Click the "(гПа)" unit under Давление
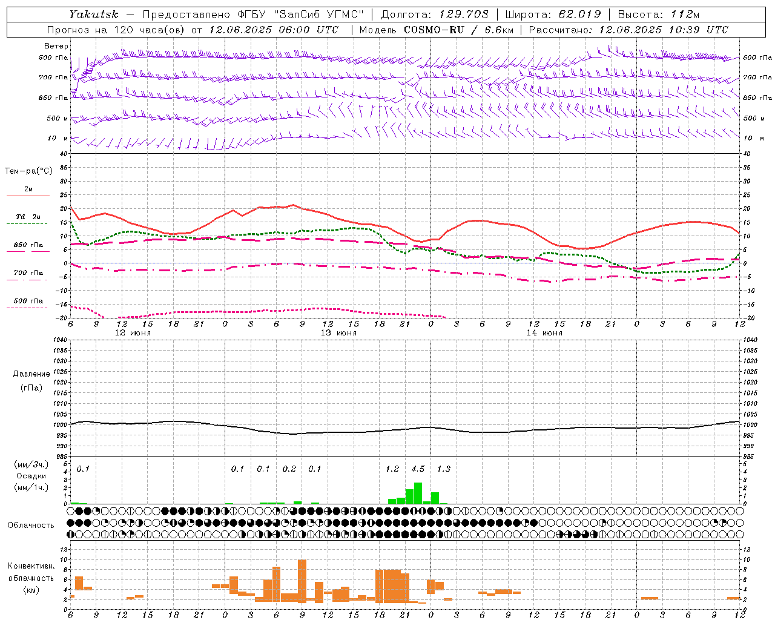The image size is (775, 620). (x=31, y=387)
